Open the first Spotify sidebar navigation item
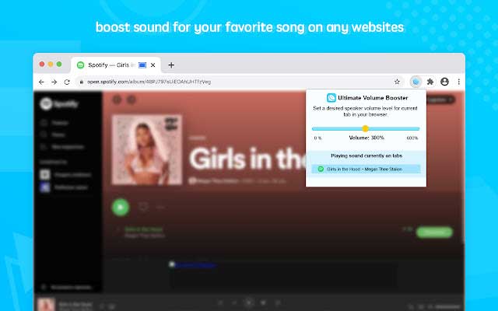The height and width of the screenshot is (311, 498). (x=54, y=123)
